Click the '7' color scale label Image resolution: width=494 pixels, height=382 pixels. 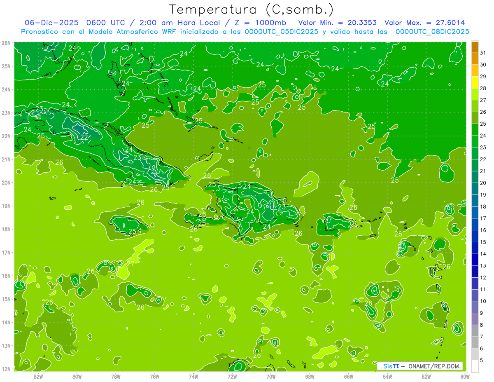(482, 337)
